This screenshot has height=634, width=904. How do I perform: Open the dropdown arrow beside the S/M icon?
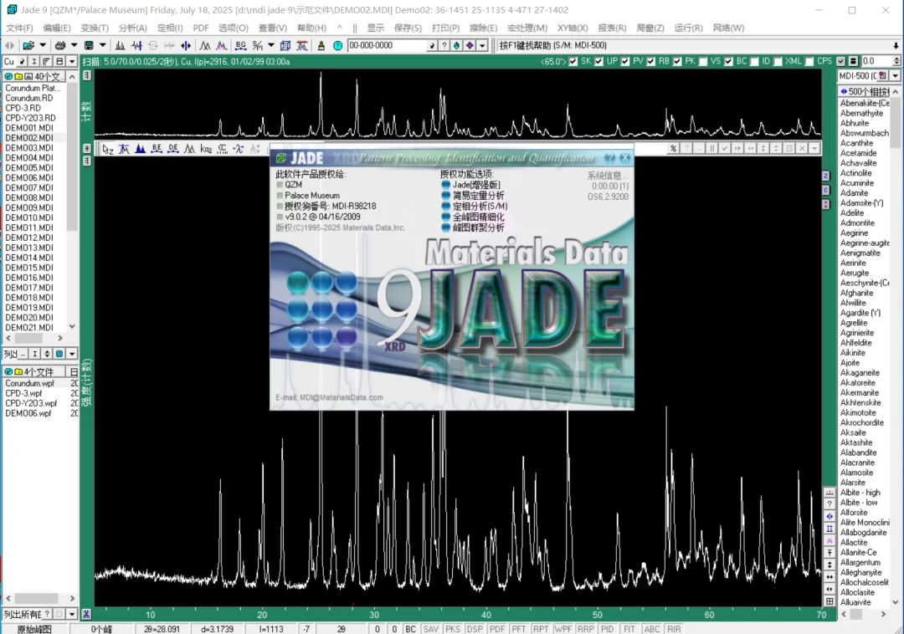click(x=271, y=45)
